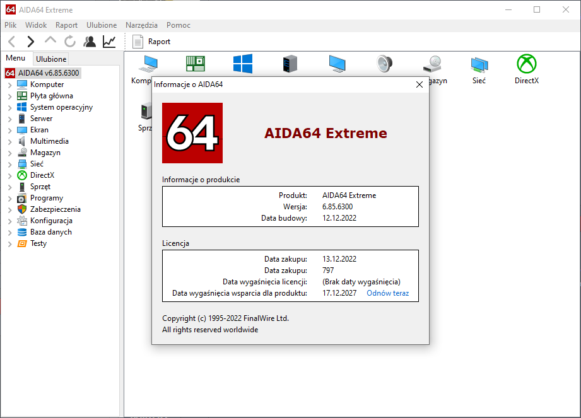Viewport: 581px width, 418px height.
Task: Select Magazyn drive icon in the tree
Action: point(22,153)
